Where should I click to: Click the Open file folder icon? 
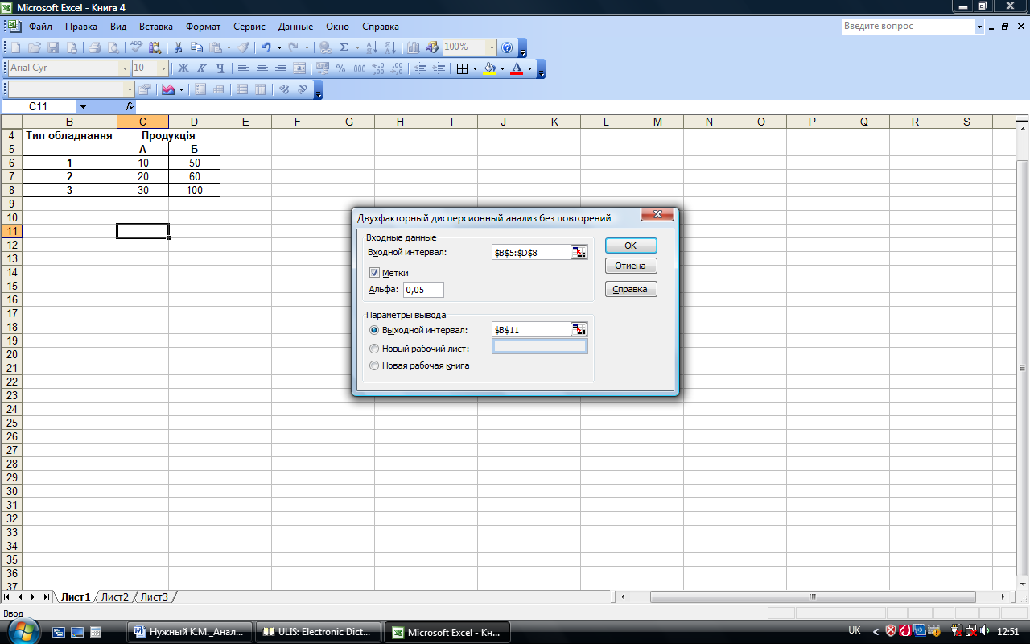coord(35,47)
